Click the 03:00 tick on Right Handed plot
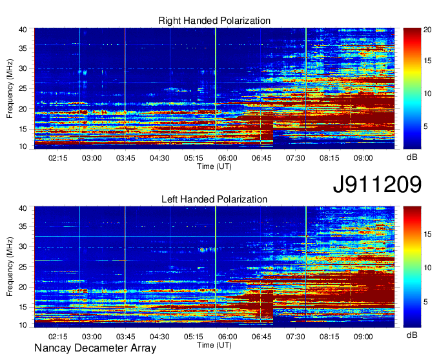The width and height of the screenshot is (439, 356). 92,158
